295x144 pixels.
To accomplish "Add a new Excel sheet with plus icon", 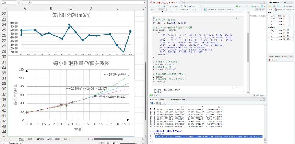I will coord(77,139).
